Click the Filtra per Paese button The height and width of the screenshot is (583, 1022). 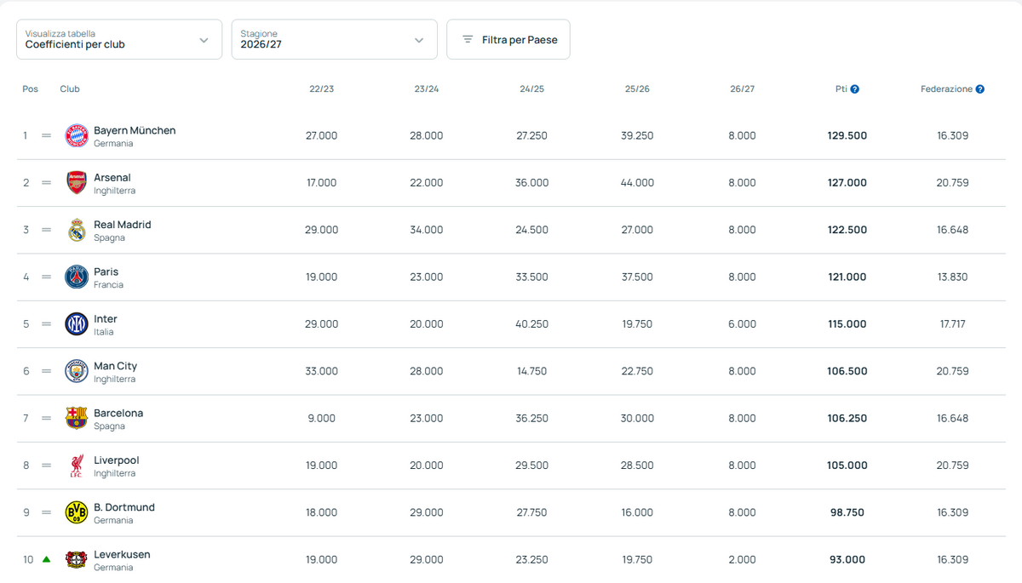508,39
